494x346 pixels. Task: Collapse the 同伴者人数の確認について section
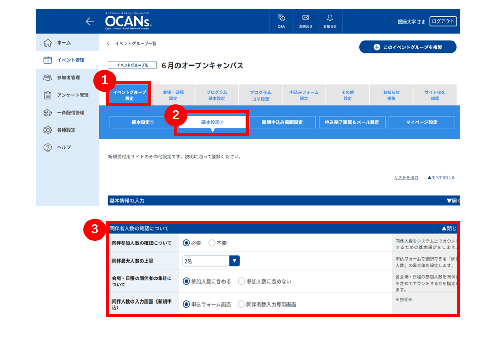tap(449, 228)
